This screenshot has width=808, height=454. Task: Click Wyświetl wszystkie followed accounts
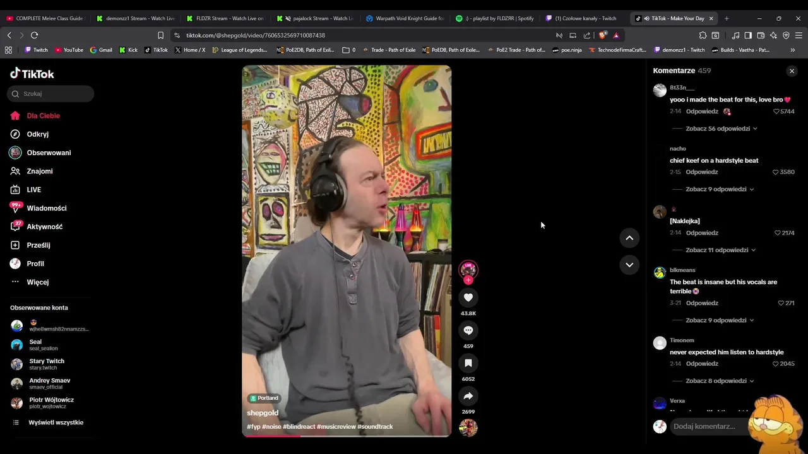pos(48,422)
